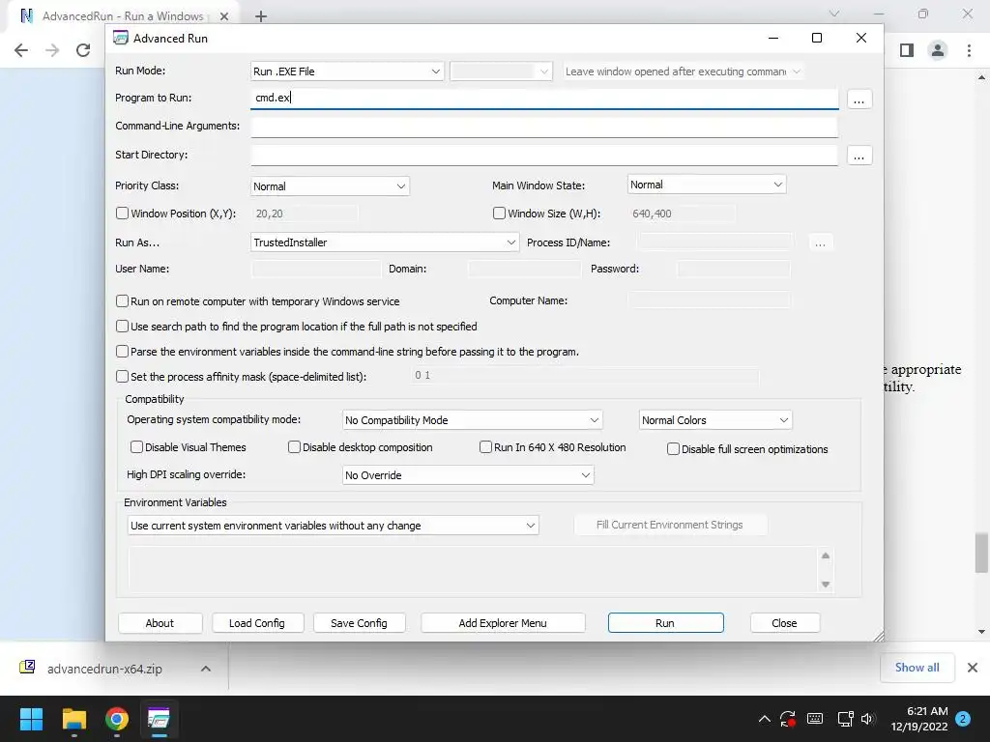Click Show all downloads
Screen dimensions: 990x742
(x=917, y=668)
